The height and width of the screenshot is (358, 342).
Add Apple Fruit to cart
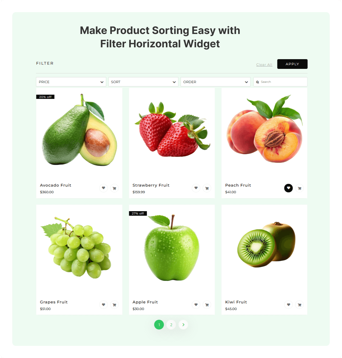pos(207,305)
